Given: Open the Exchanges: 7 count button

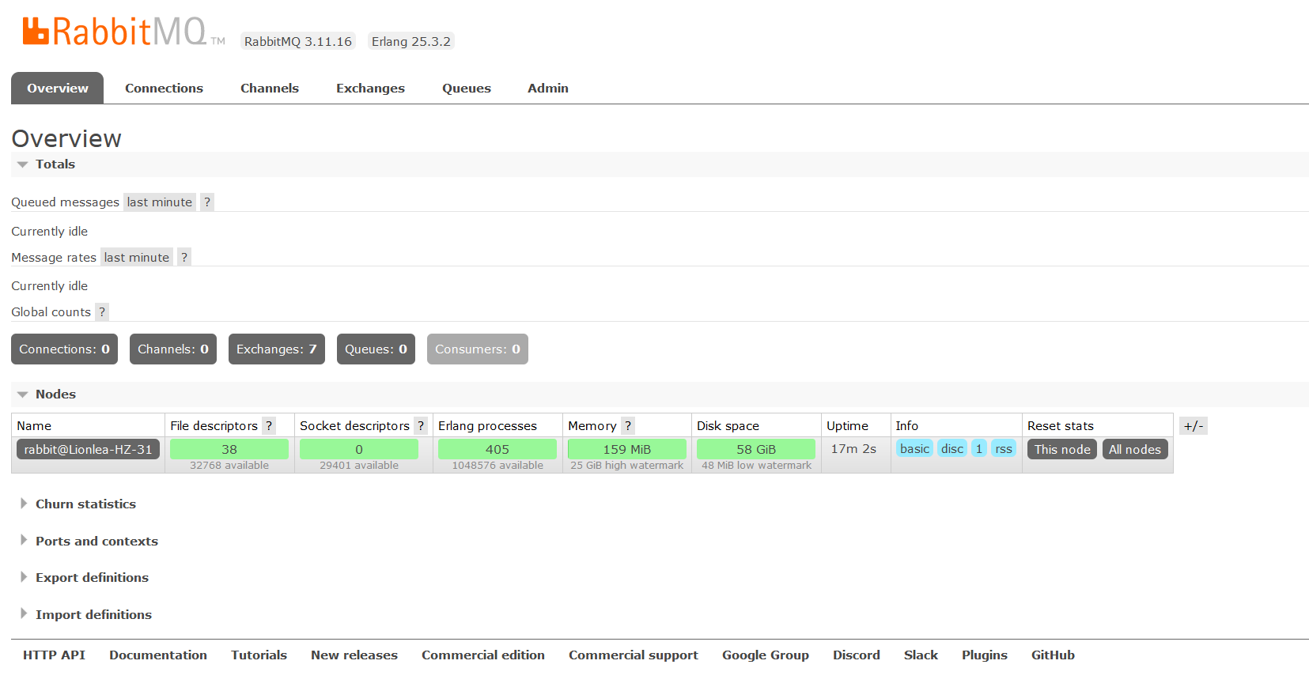Looking at the screenshot, I should [x=277, y=349].
